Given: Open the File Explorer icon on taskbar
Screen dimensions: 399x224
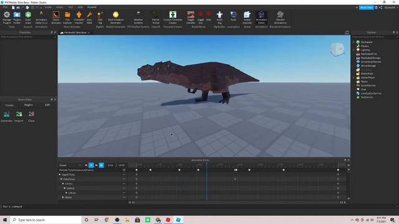Looking at the screenshot, I should point(127,220).
